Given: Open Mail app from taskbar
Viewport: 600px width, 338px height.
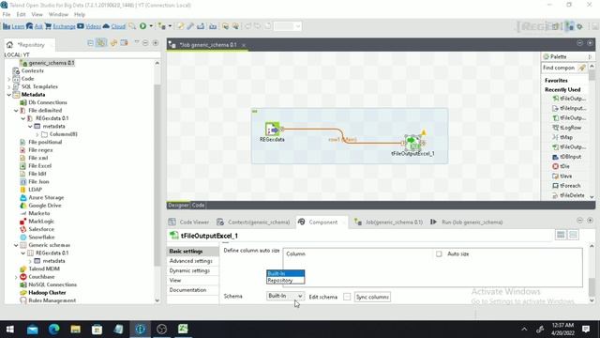Looking at the screenshot, I should 33,329.
